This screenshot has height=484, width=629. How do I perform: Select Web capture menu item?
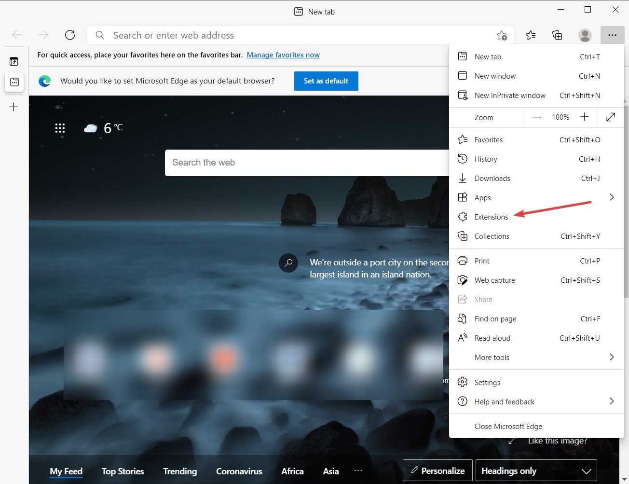coord(536,280)
